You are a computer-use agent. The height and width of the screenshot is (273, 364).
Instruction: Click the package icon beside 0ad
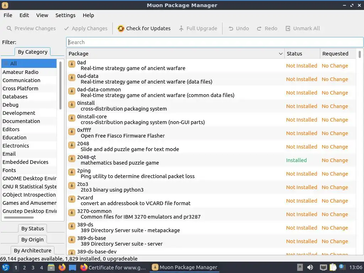click(x=72, y=64)
